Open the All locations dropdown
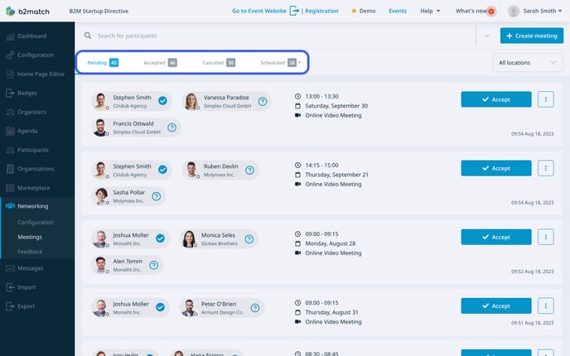The height and width of the screenshot is (356, 570). 528,62
